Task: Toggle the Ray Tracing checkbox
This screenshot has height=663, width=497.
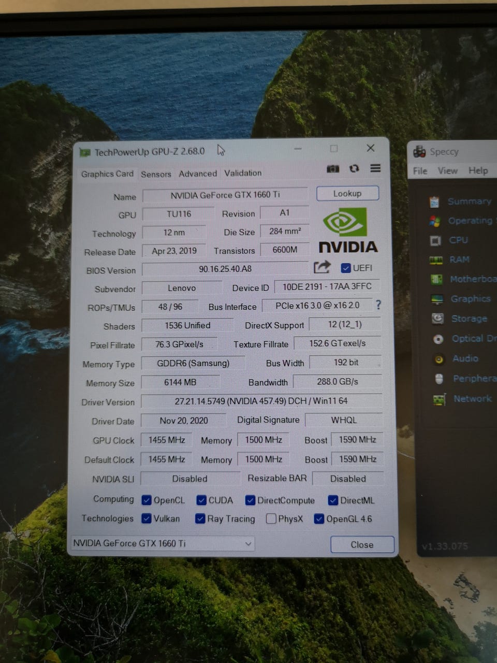Action: click(x=200, y=518)
